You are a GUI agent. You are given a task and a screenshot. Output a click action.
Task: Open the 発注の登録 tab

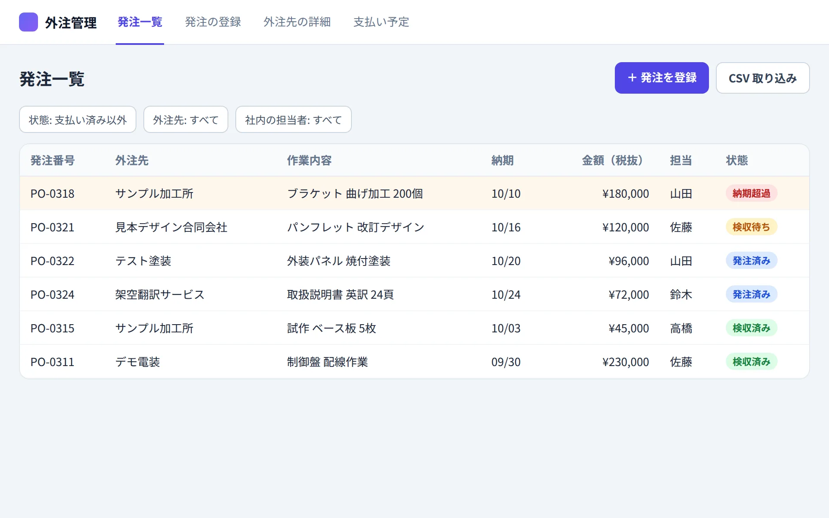pyautogui.click(x=213, y=22)
